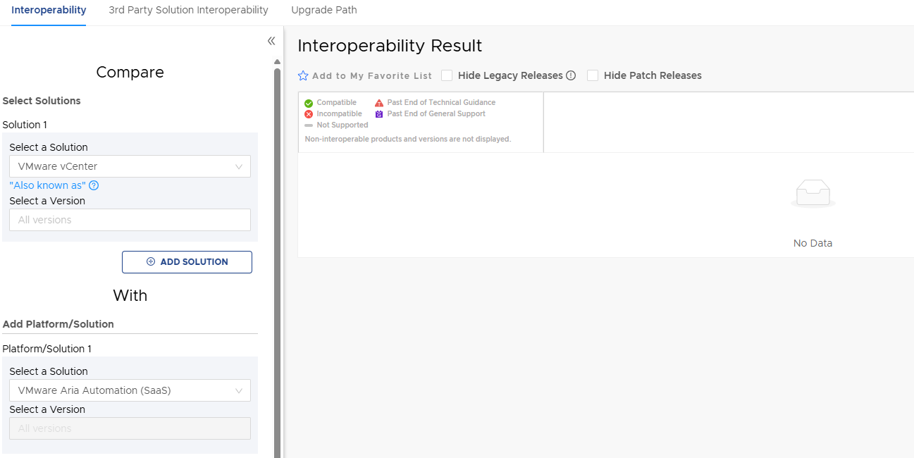This screenshot has width=914, height=458.
Task: Select the Interoperability tab
Action: tap(49, 10)
